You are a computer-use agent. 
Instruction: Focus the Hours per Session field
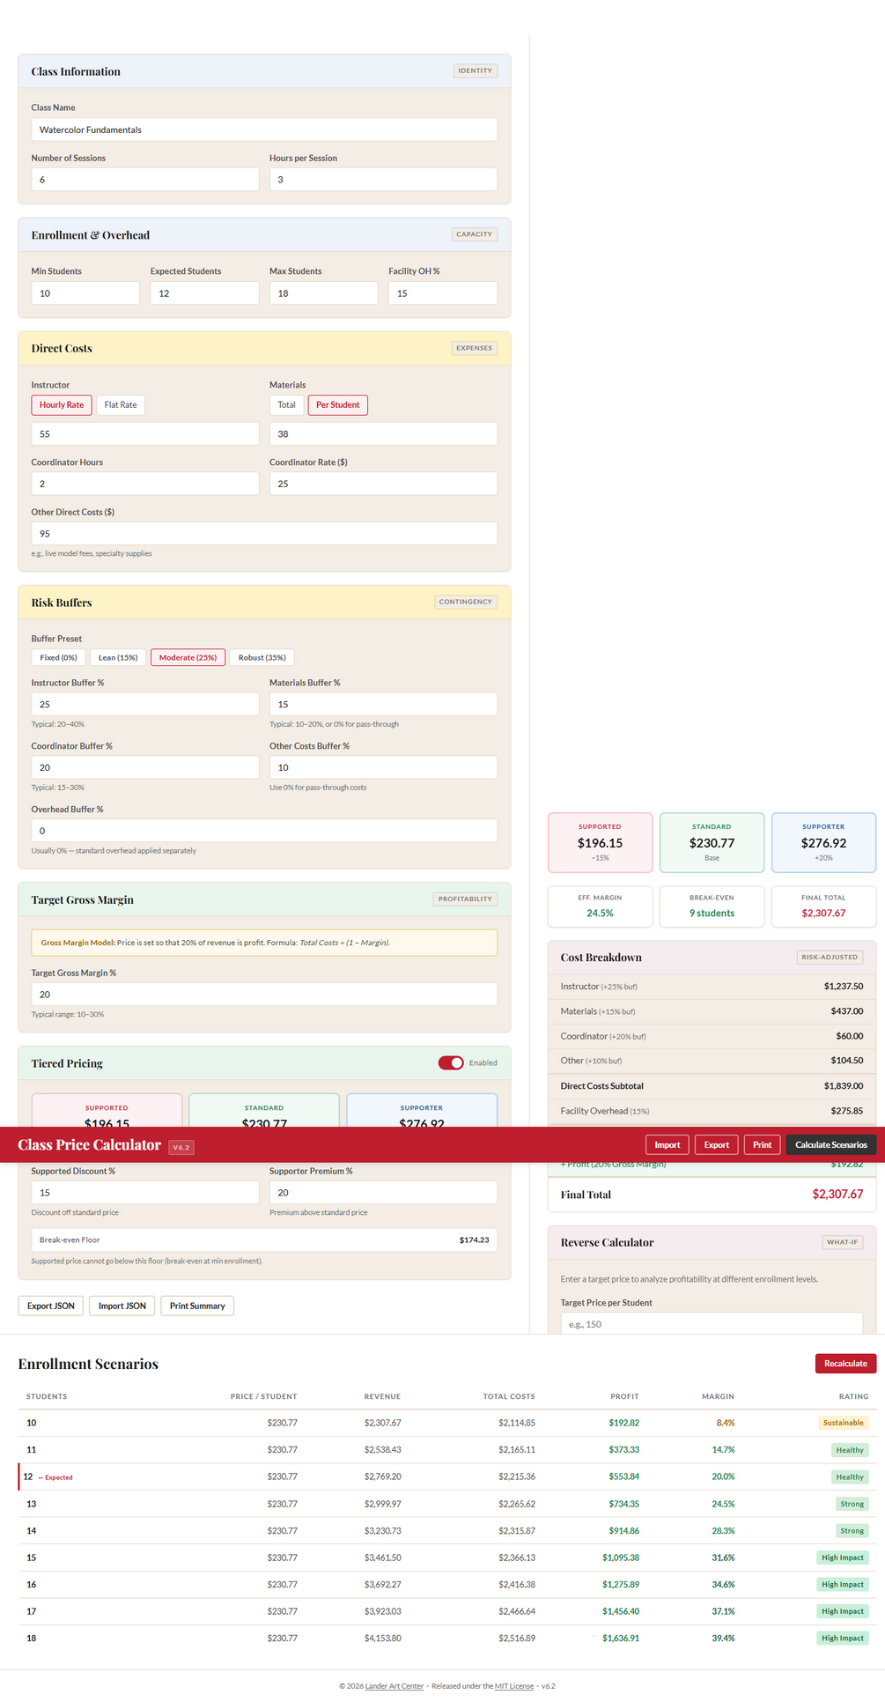pos(383,180)
